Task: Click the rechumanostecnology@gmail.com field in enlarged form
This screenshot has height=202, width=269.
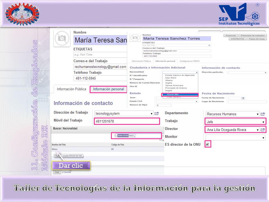Action: [x=100, y=67]
